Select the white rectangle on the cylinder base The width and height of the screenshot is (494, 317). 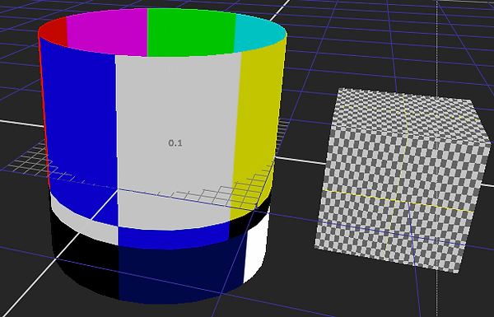[256, 249]
